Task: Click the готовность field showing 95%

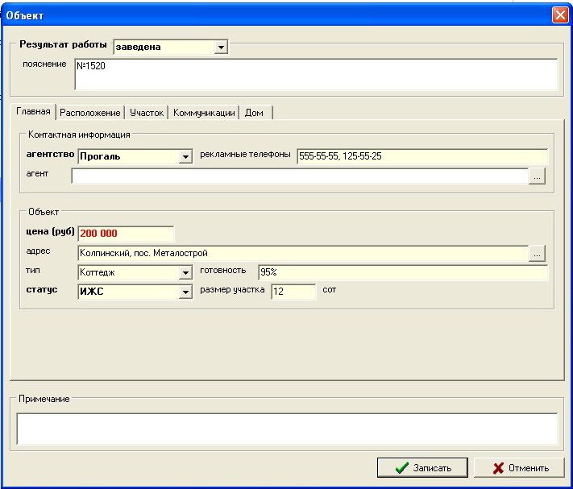Action: [x=401, y=273]
